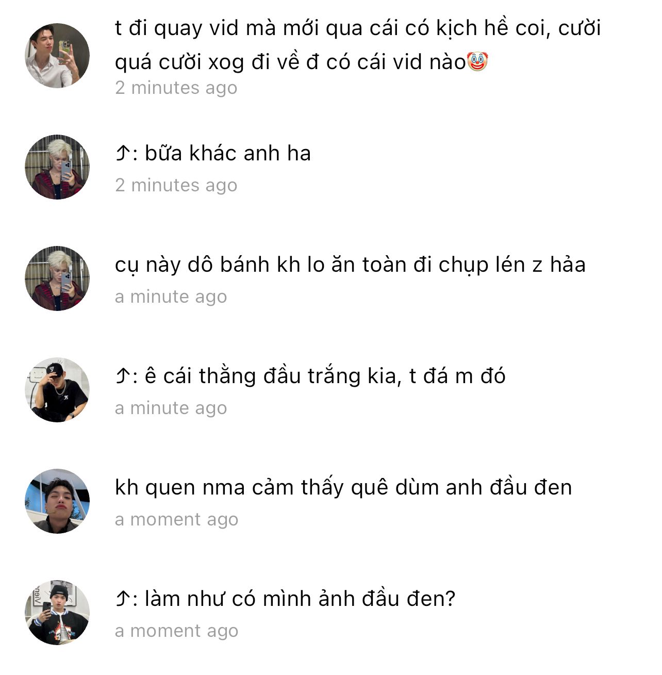The height and width of the screenshot is (675, 662).
Task: Tap the avatar next to "kh quen nma cảm thấy quê"
Action: tap(57, 501)
